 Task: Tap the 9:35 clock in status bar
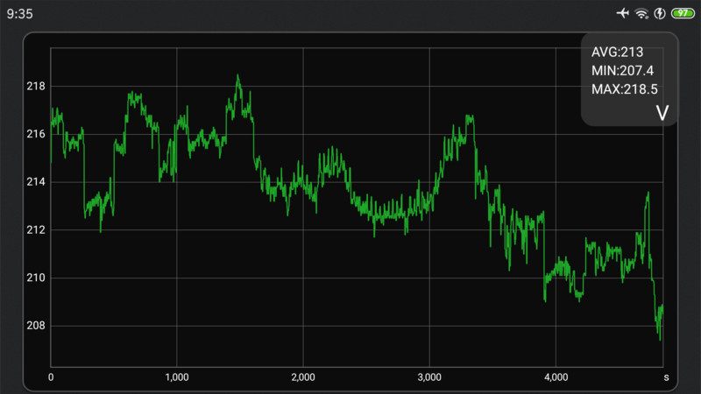point(19,14)
